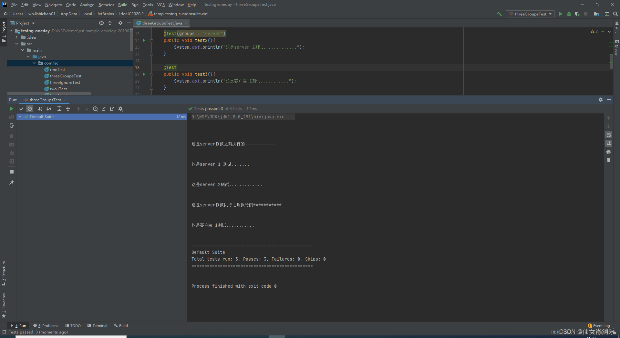Open Project Structure dialog icon
Image resolution: width=620 pixels, height=338 pixels.
pyautogui.click(x=596, y=14)
